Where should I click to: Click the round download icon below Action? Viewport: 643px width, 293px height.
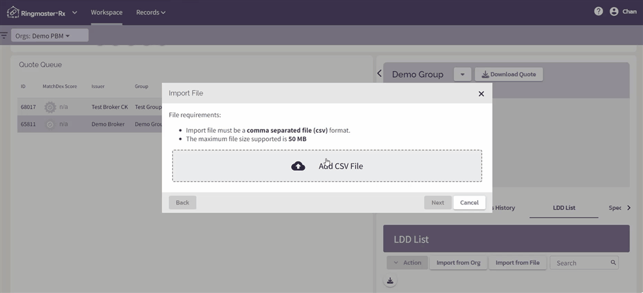click(x=390, y=280)
